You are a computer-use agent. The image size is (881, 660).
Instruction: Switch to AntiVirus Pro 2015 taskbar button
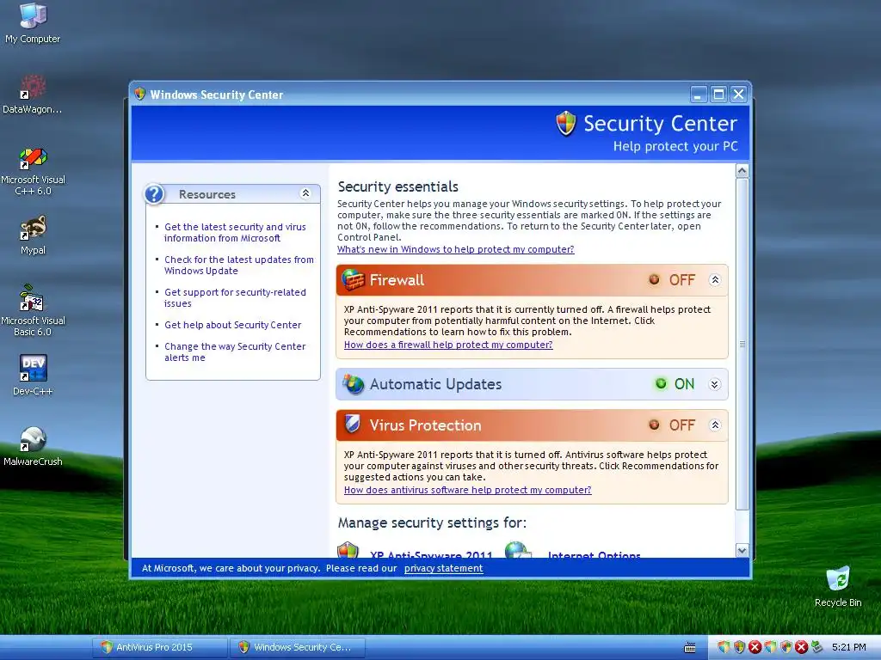(x=160, y=647)
